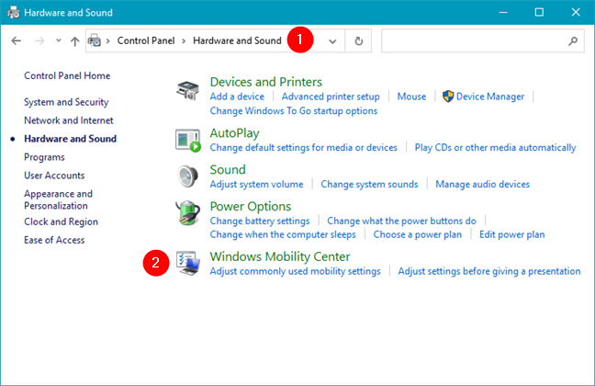The height and width of the screenshot is (386, 595).
Task: Select System and Security in sidebar
Action: point(66,102)
